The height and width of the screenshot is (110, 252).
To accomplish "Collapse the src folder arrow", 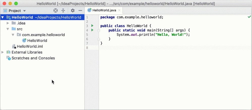I will (x=8, y=29).
